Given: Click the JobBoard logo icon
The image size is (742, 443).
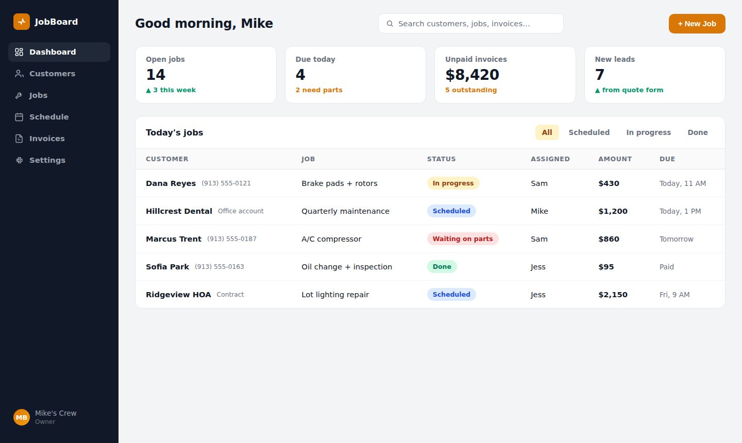Looking at the screenshot, I should point(22,22).
